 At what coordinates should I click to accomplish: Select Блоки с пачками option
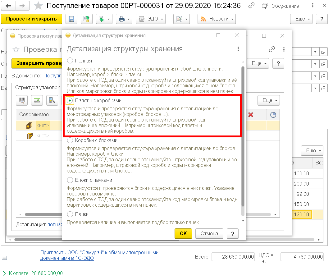pos(70,180)
